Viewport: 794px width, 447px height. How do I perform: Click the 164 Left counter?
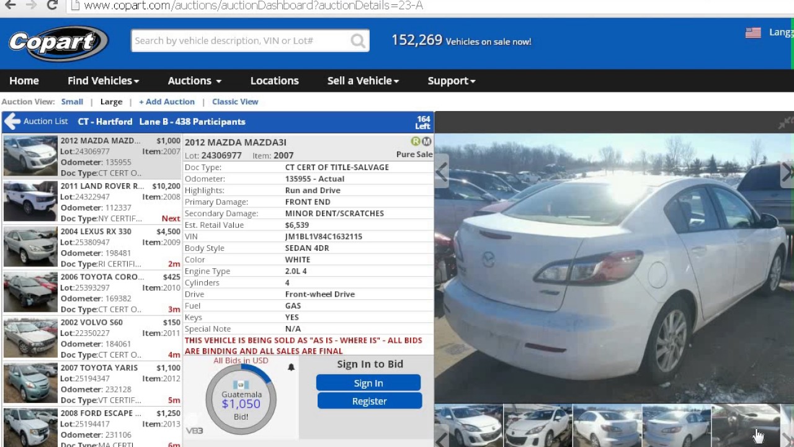click(x=423, y=122)
